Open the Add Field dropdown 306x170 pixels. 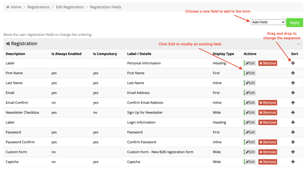[x=268, y=22]
